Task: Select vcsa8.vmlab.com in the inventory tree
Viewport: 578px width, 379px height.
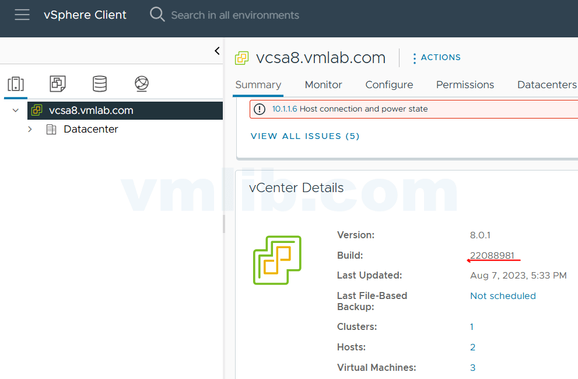Action: (x=91, y=110)
